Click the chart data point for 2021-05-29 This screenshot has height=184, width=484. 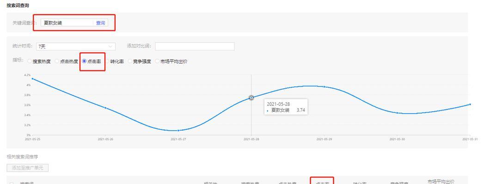(x=324, y=86)
